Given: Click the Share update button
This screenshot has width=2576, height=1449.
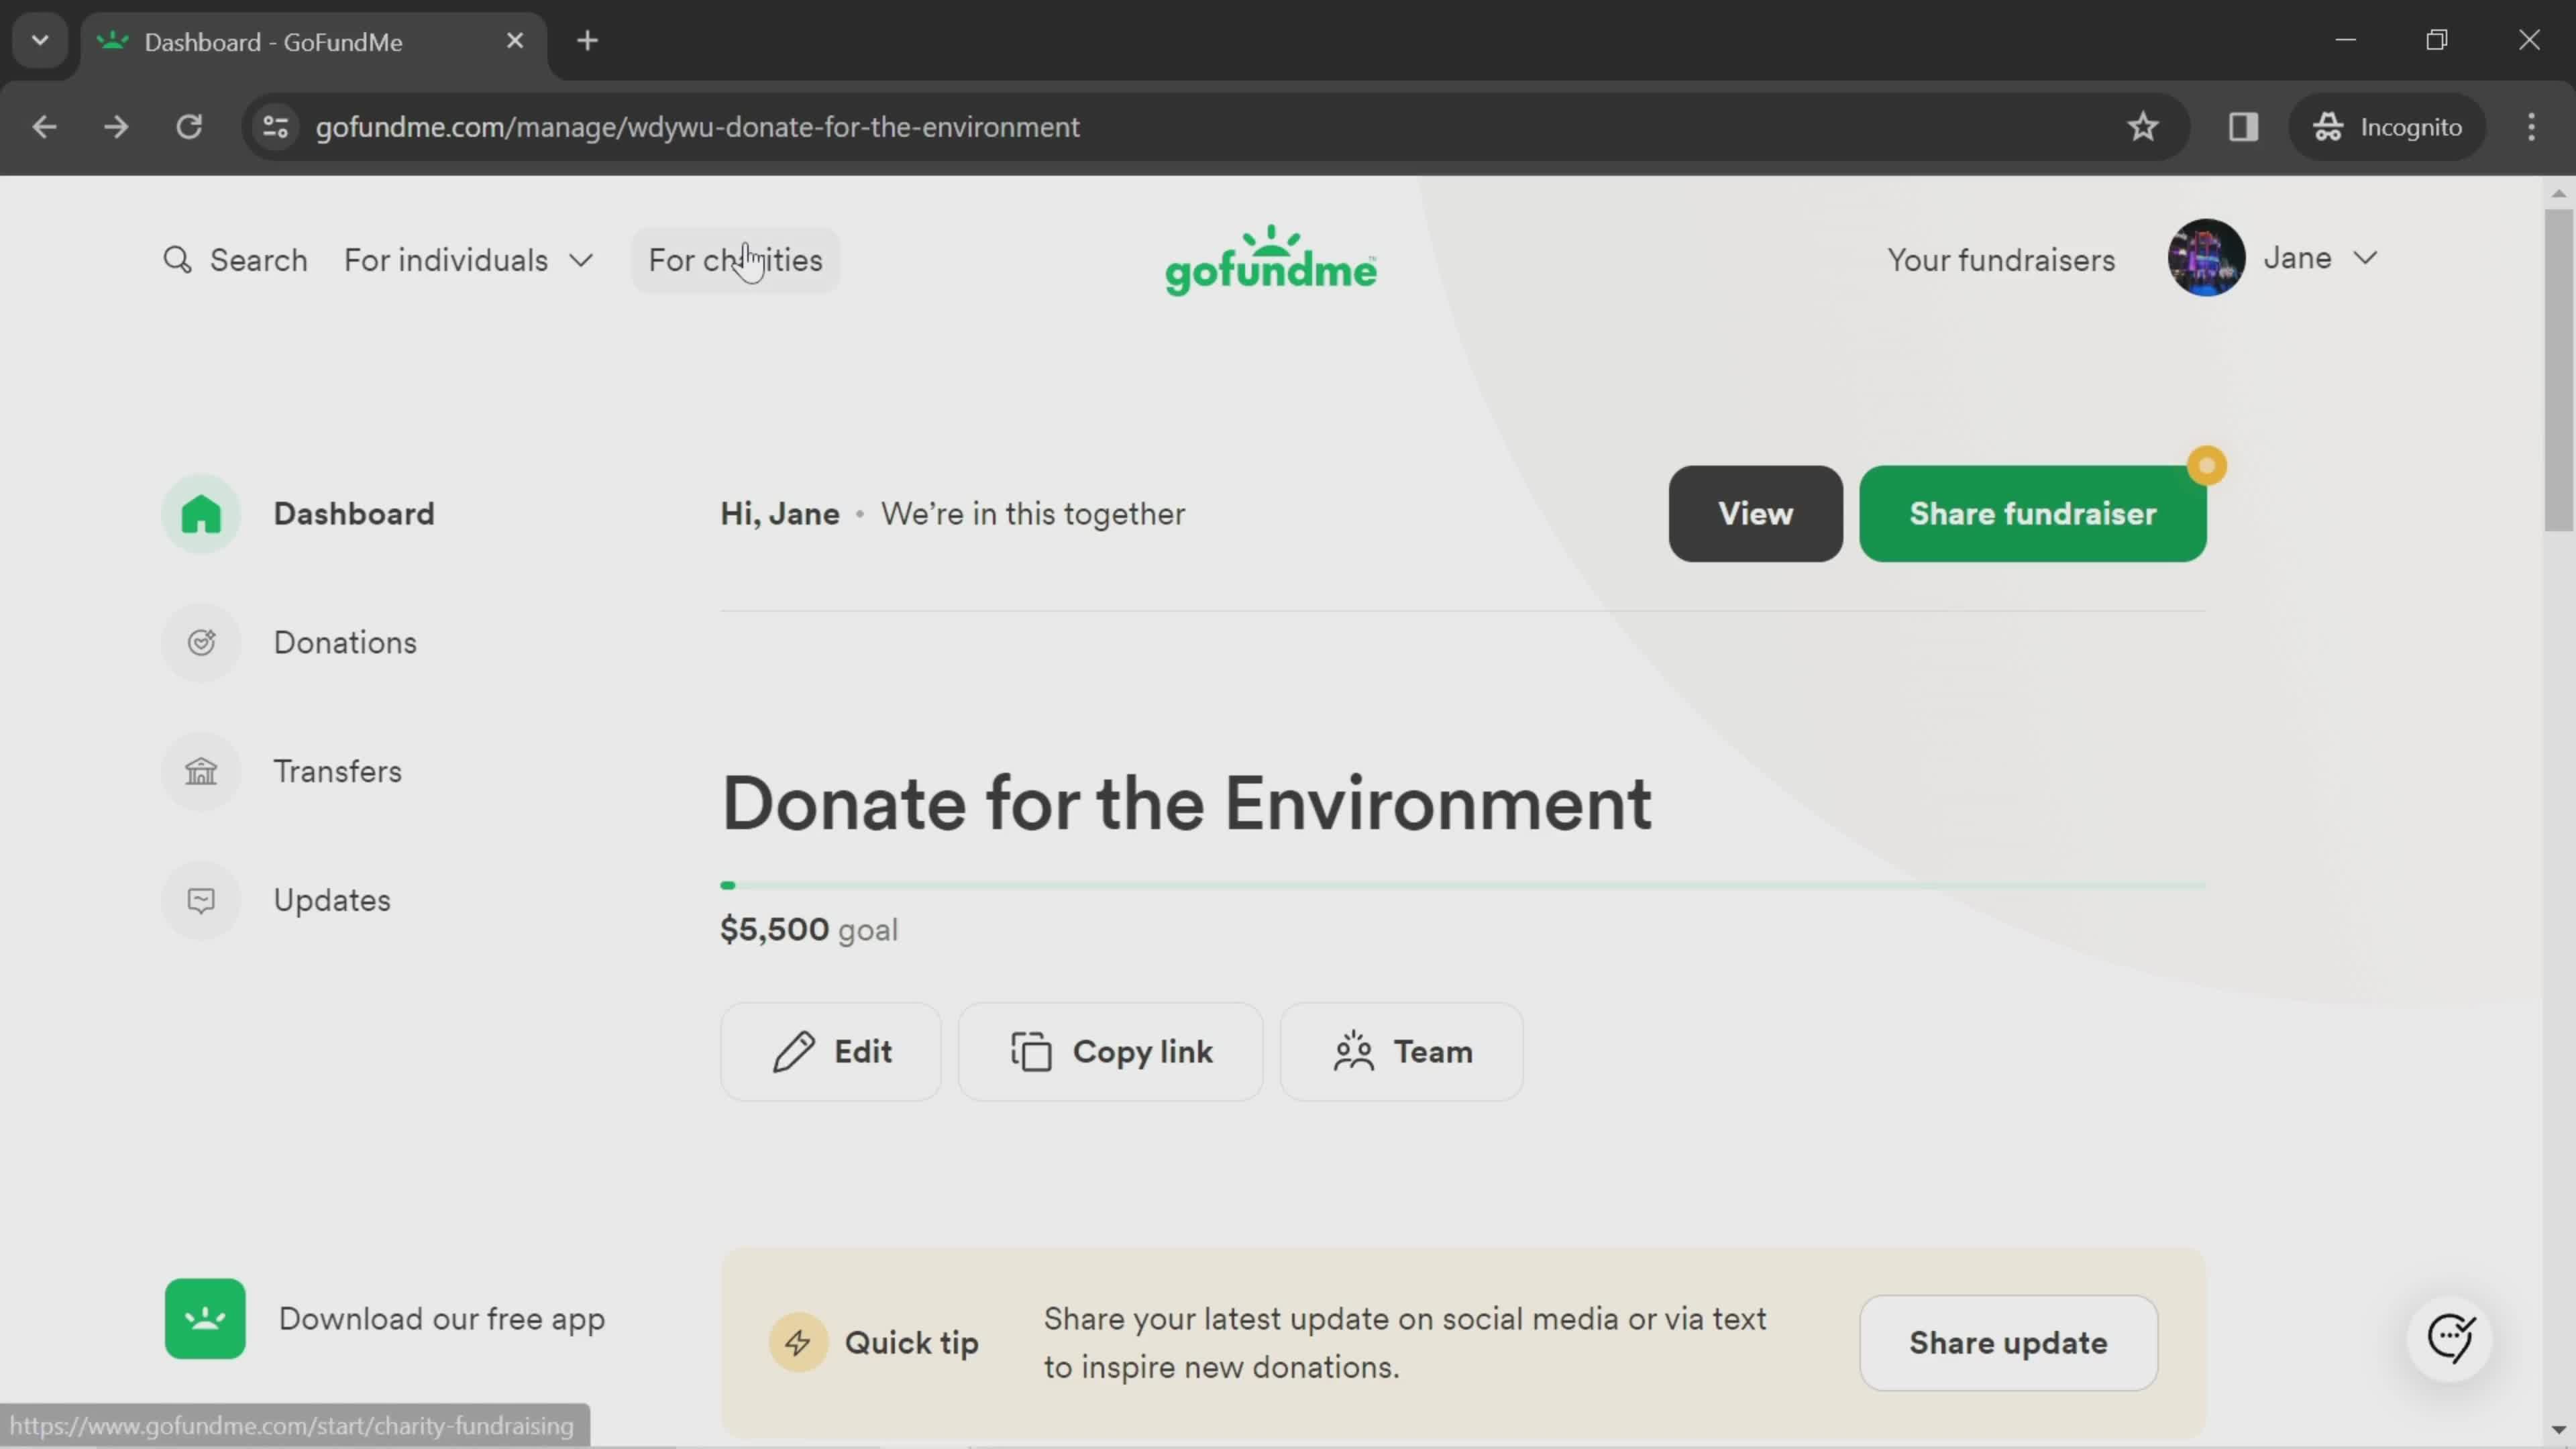Looking at the screenshot, I should [2008, 1341].
